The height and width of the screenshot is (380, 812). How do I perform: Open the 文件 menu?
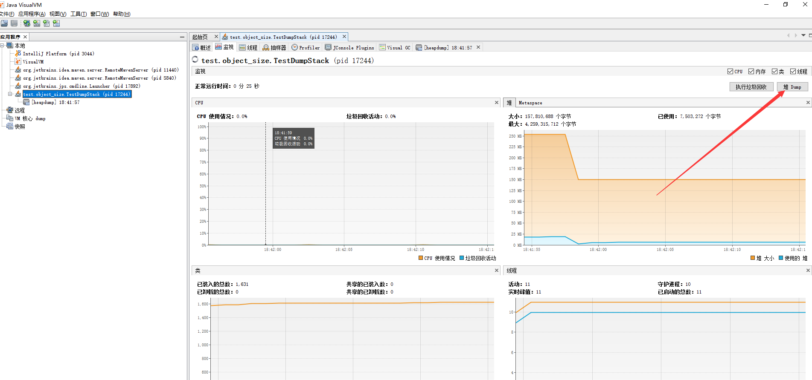click(x=7, y=14)
